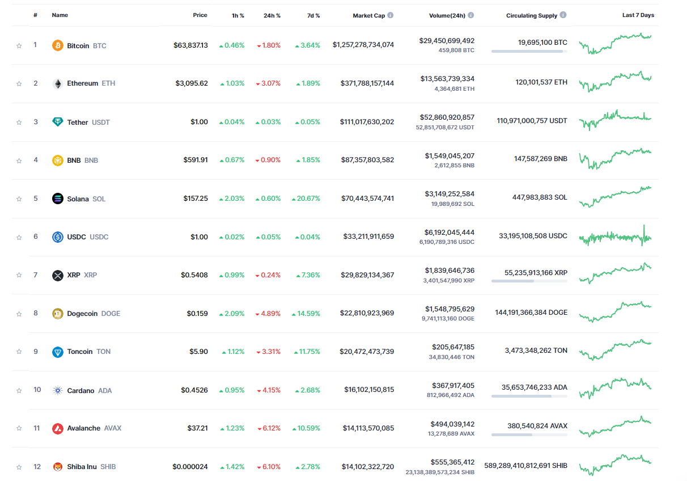Sort by the # rank column header
This screenshot has width=687, height=481.
point(35,15)
